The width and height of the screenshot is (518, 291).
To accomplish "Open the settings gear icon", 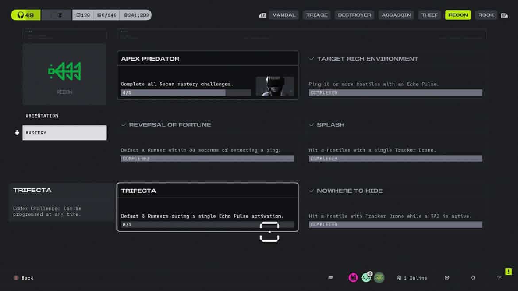I will click(473, 278).
